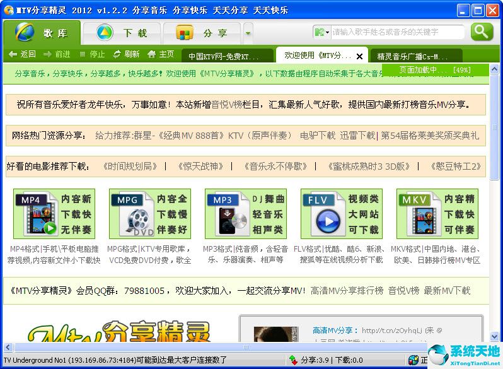Image resolution: width=503 pixels, height=369 pixels.
Task: Stop page loading with 停止
Action: pos(92,54)
